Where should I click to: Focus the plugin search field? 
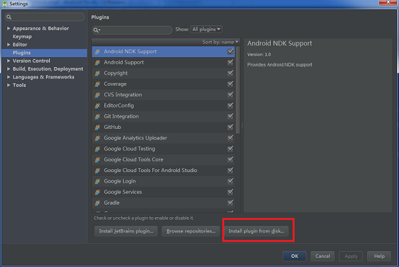pos(132,31)
